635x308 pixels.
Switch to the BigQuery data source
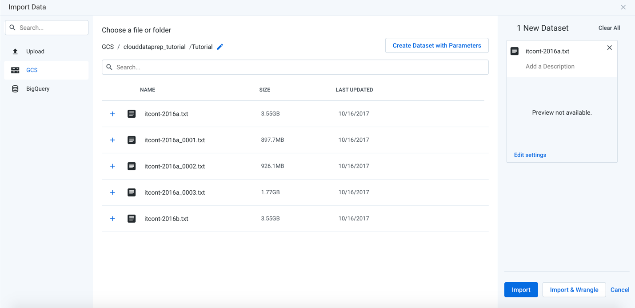coord(15,88)
